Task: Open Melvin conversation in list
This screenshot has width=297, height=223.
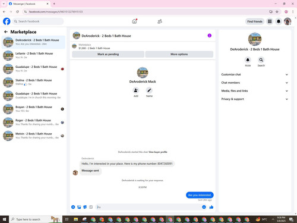Action: [x=33, y=136]
